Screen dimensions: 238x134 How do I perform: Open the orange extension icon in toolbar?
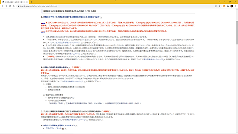pyautogui.click(x=224, y=6)
